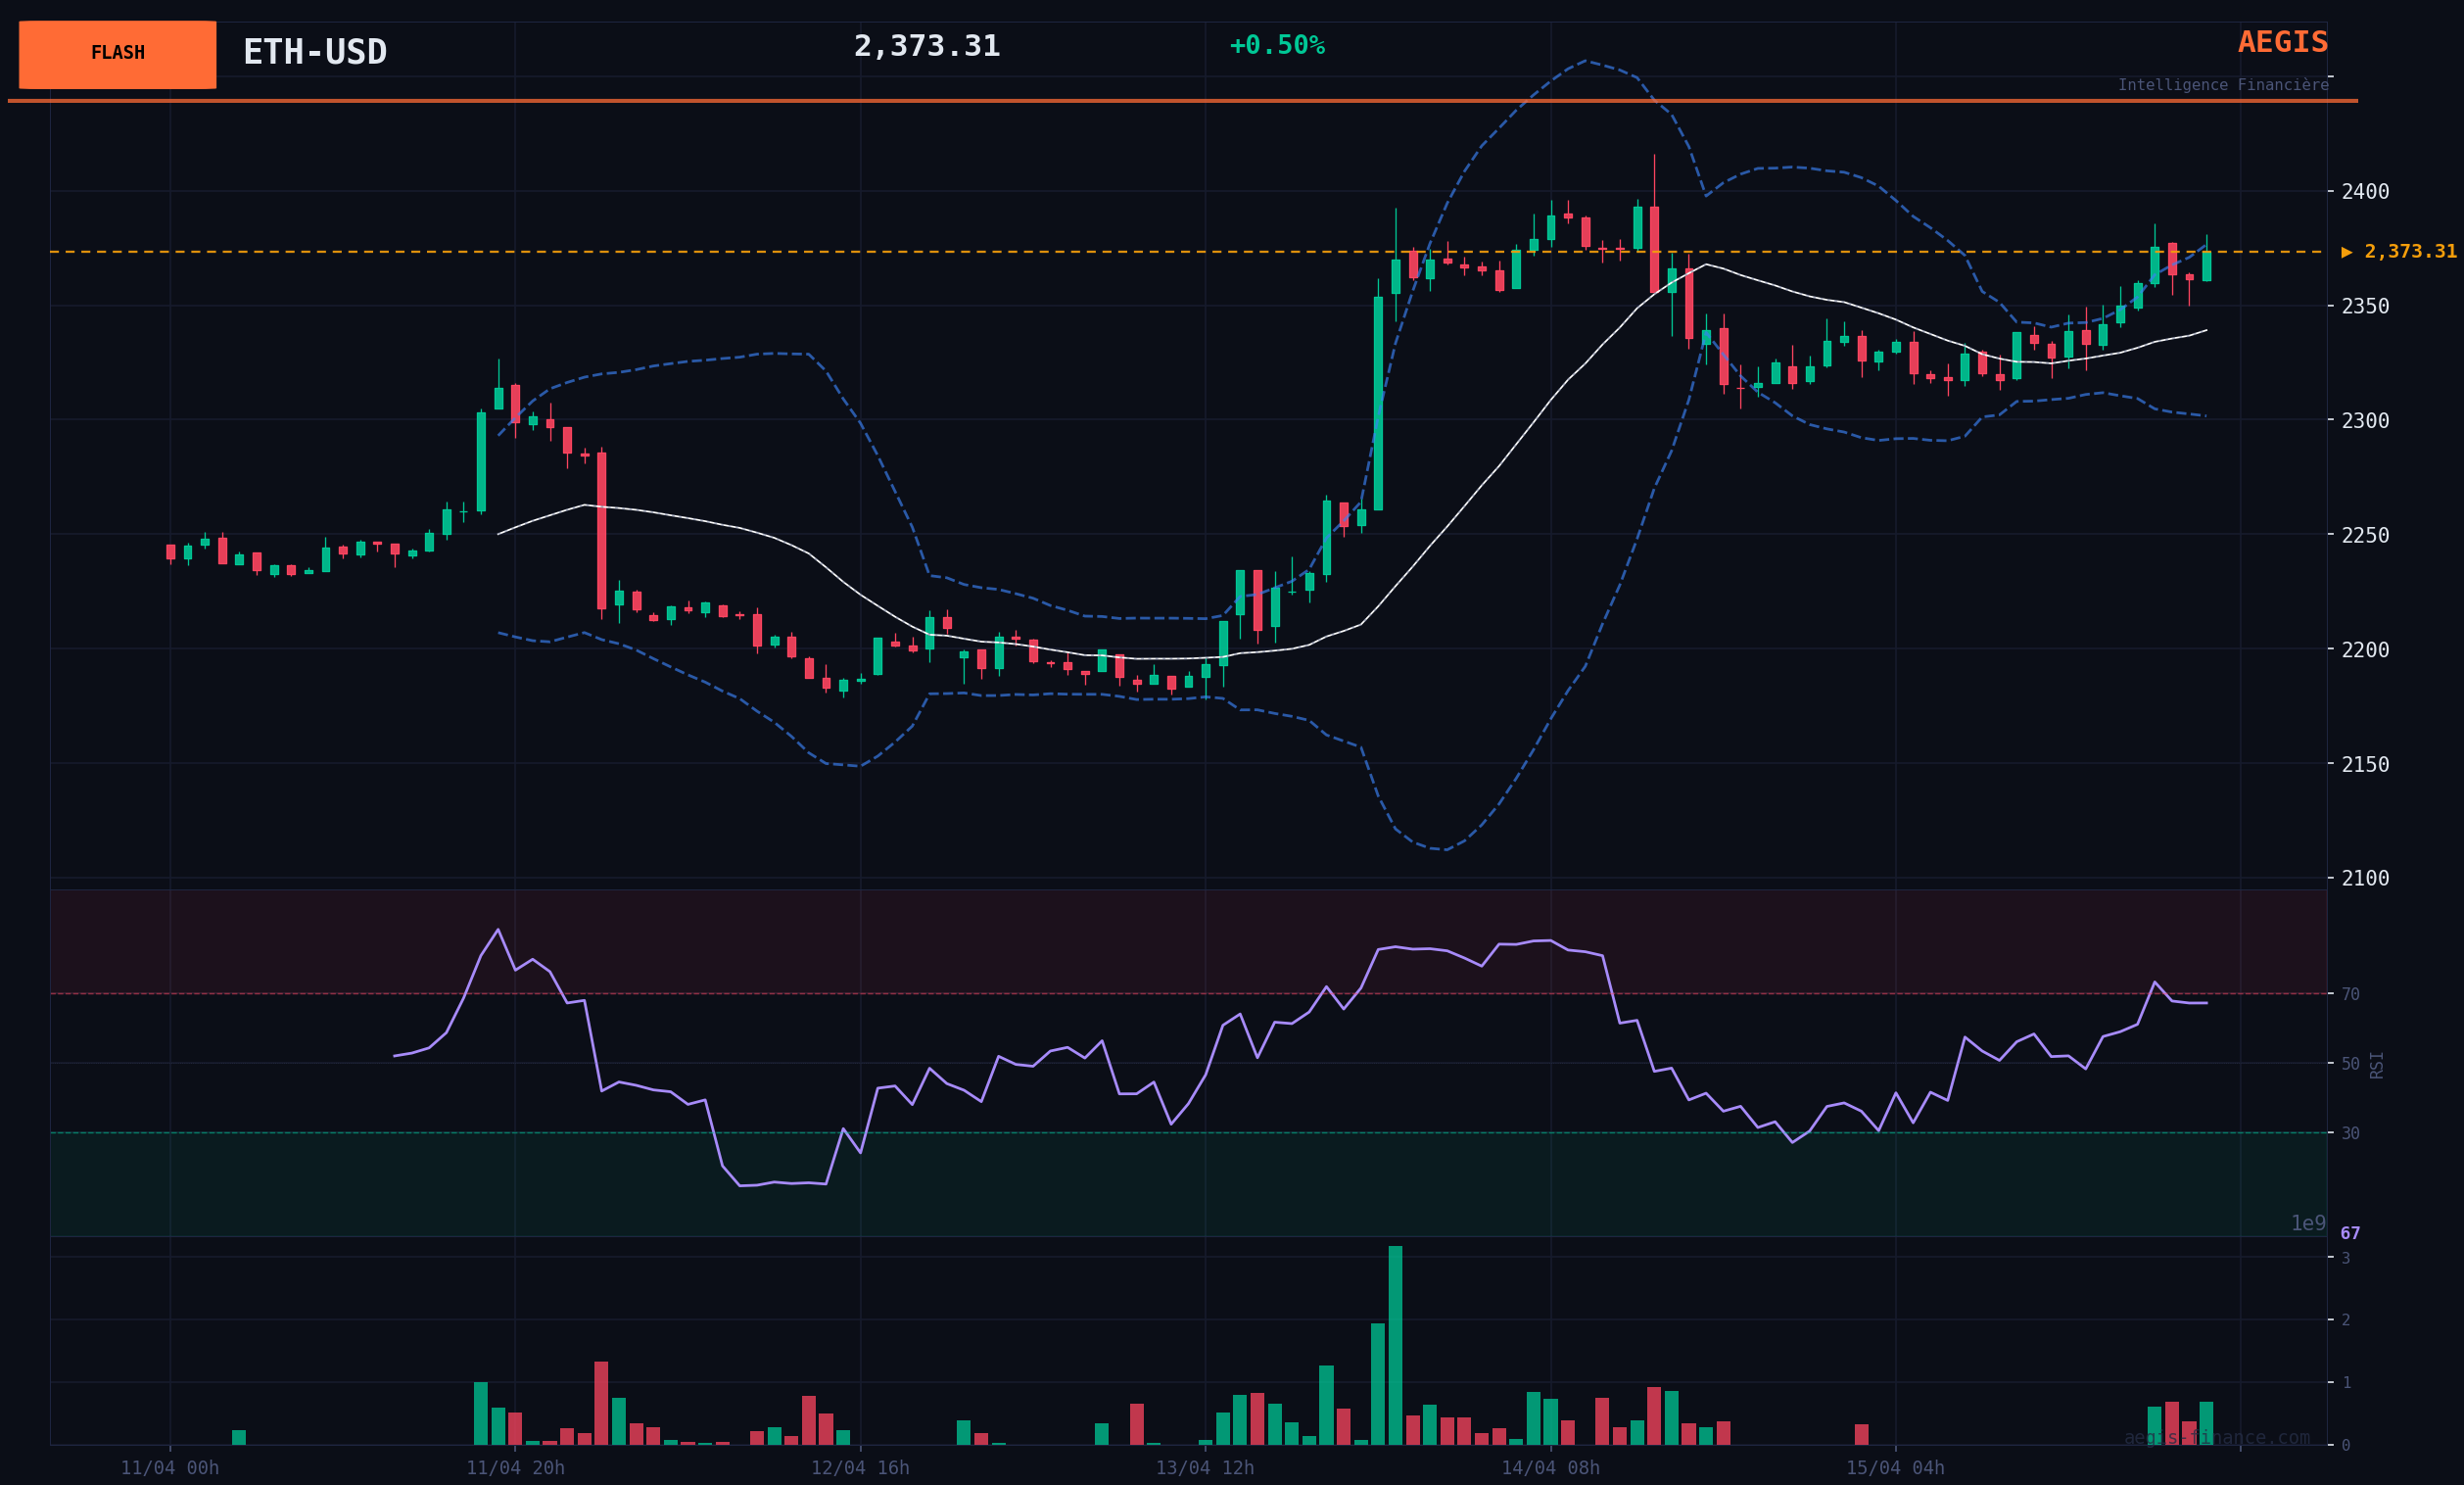The height and width of the screenshot is (1485, 2464).
Task: Click the purple RSI value 67
Action: [2350, 1233]
